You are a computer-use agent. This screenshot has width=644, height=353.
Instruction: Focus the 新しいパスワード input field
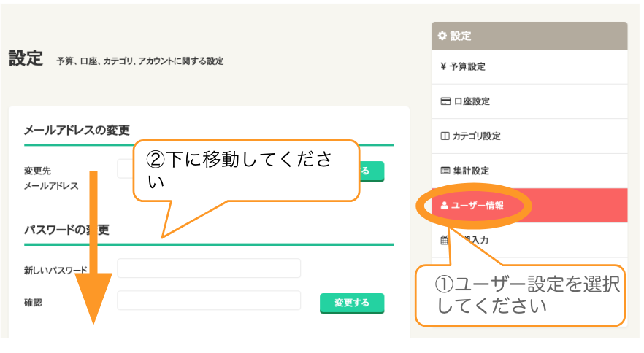[209, 268]
